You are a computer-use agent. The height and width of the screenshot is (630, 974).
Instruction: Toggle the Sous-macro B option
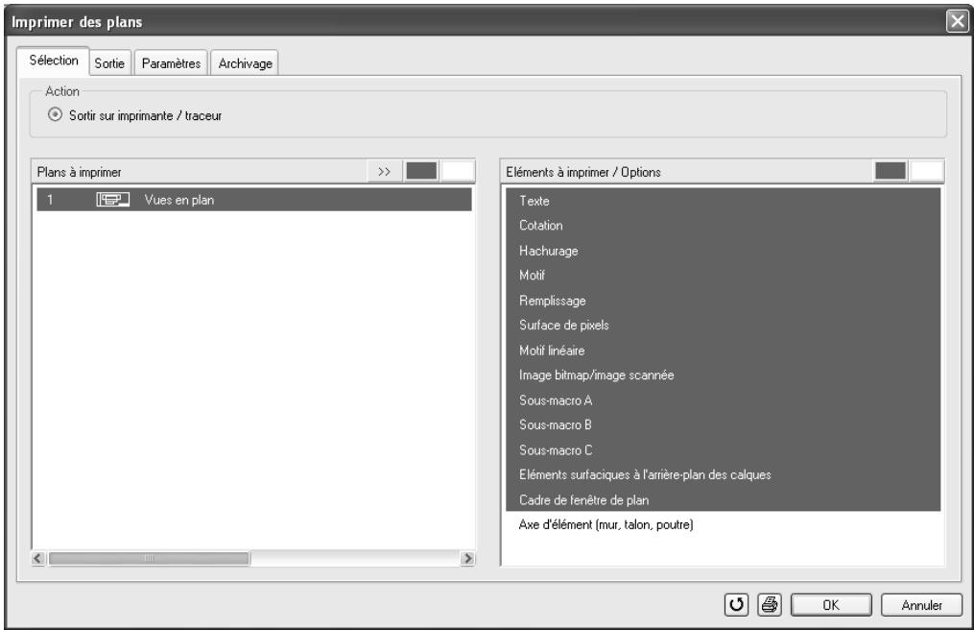click(x=723, y=424)
